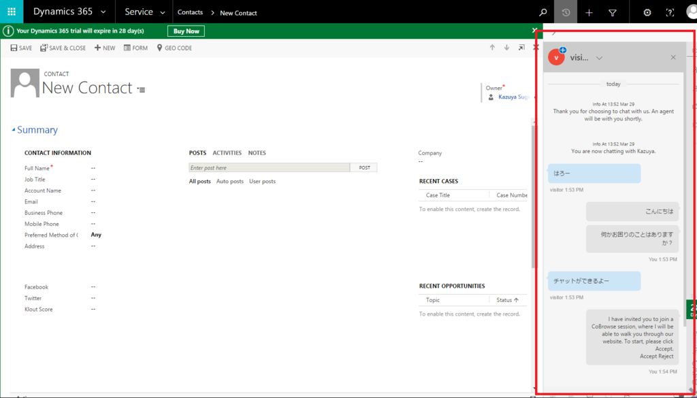This screenshot has height=398, width=697.
Task: Click the FORM command
Action: [x=135, y=48]
